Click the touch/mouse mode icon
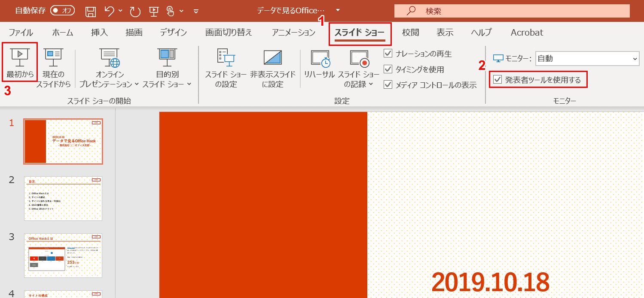The height and width of the screenshot is (298, 644). click(171, 11)
